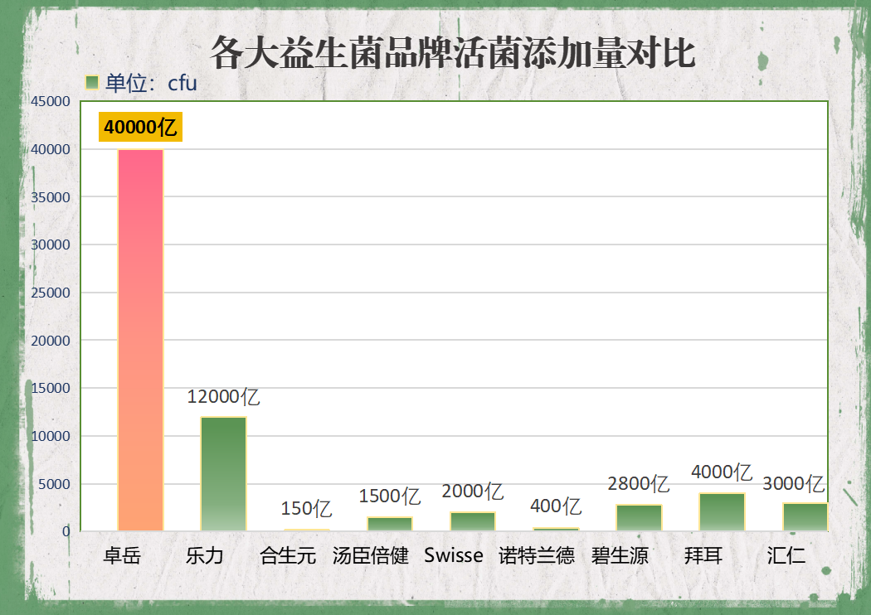Click the 拜耳 axis label
The width and height of the screenshot is (871, 615).
click(x=703, y=555)
